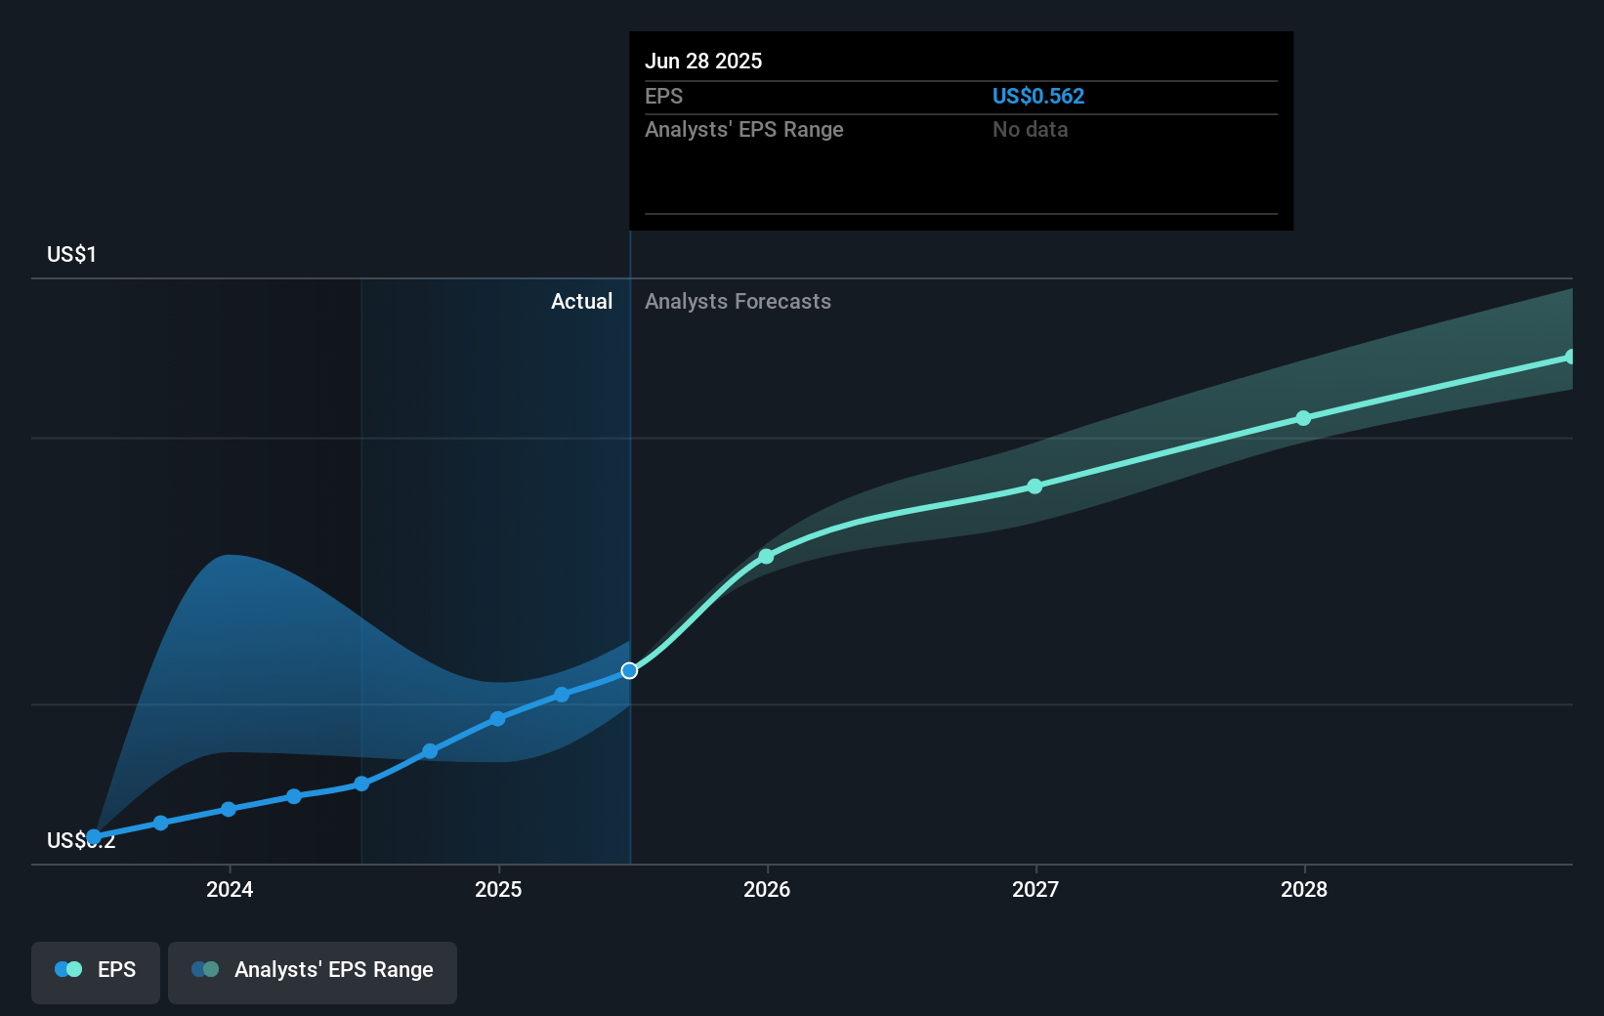Click the US$1 y-axis label

(71, 255)
